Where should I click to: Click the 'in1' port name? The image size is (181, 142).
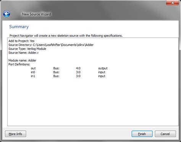[x=33, y=76]
